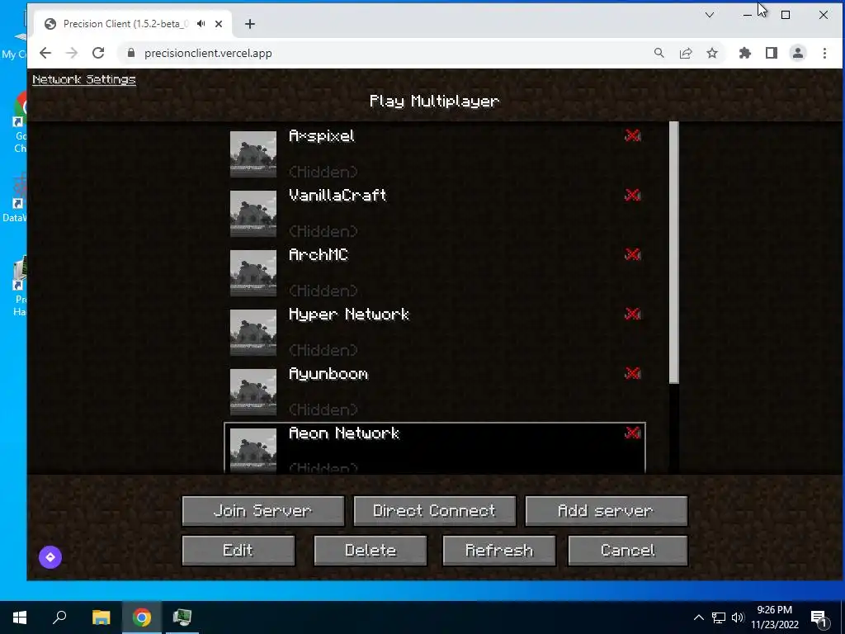Screen dimensions: 845x634
Task: Click the purple floating diamond icon
Action: pyautogui.click(x=50, y=557)
